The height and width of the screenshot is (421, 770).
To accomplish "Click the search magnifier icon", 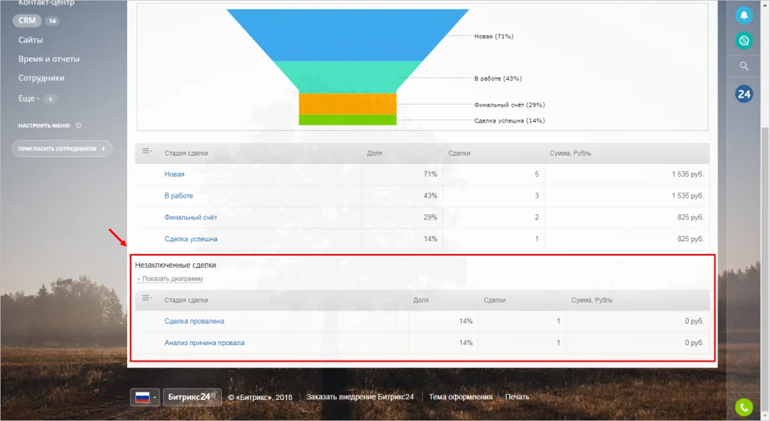I will [744, 65].
